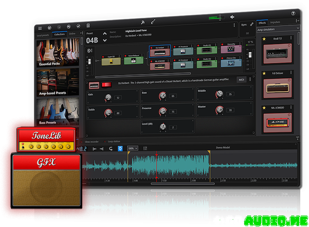Click the Bpm link chain icon
Screen dimensions: 309x227
pos(252,25)
